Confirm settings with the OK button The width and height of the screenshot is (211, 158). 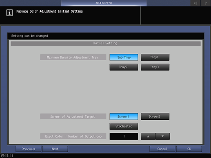pos(189,149)
